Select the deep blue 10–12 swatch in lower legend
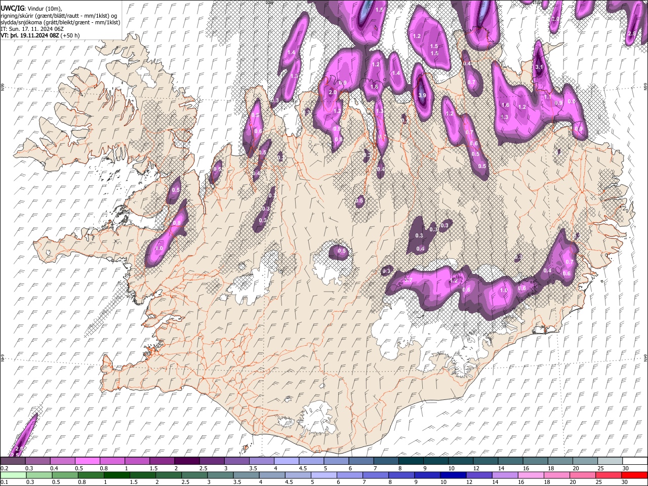Screen dimensions: 648x486 (x=453, y=475)
